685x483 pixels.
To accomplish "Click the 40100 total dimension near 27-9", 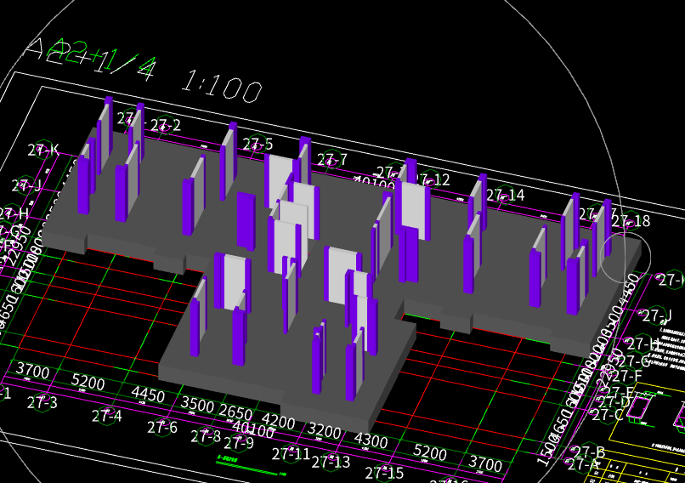I will (x=253, y=429).
